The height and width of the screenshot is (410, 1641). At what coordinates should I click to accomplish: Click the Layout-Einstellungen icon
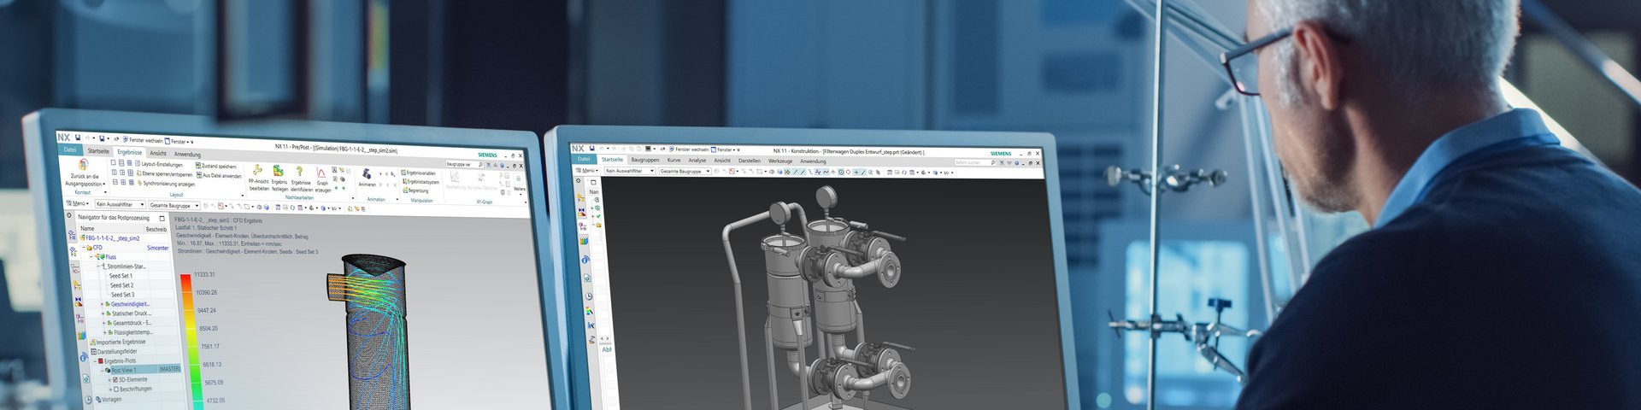pyautogui.click(x=138, y=163)
